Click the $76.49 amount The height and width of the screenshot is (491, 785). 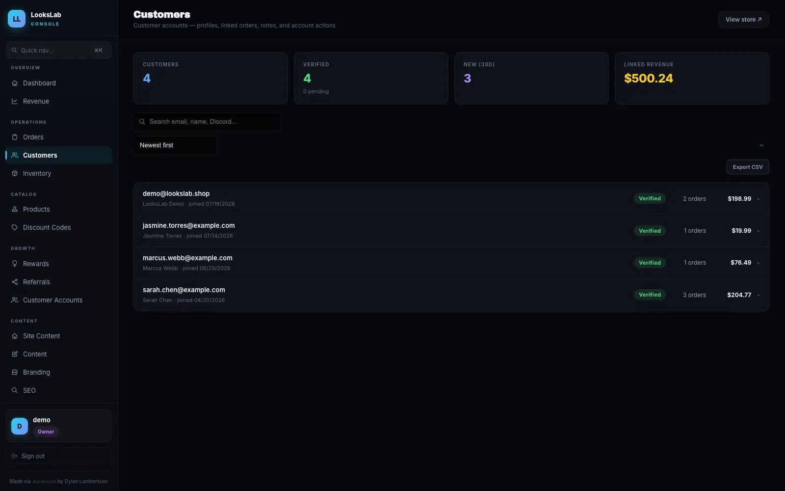click(x=741, y=263)
